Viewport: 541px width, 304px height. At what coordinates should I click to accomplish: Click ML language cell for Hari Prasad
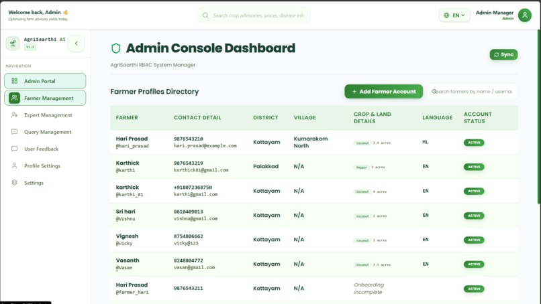click(x=426, y=142)
